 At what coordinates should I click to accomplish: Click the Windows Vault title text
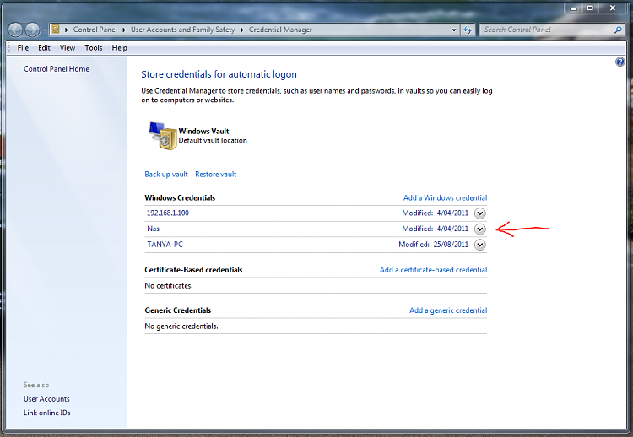[203, 131]
